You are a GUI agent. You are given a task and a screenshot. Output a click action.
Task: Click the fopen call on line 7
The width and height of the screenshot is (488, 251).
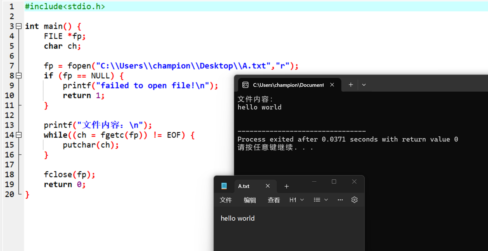[x=171, y=66]
